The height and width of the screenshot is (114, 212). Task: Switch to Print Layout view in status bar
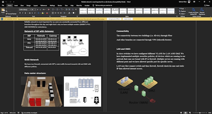point(185,113)
